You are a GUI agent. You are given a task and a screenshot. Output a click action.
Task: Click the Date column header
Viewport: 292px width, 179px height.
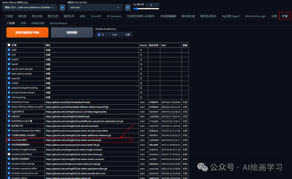tap(164, 45)
